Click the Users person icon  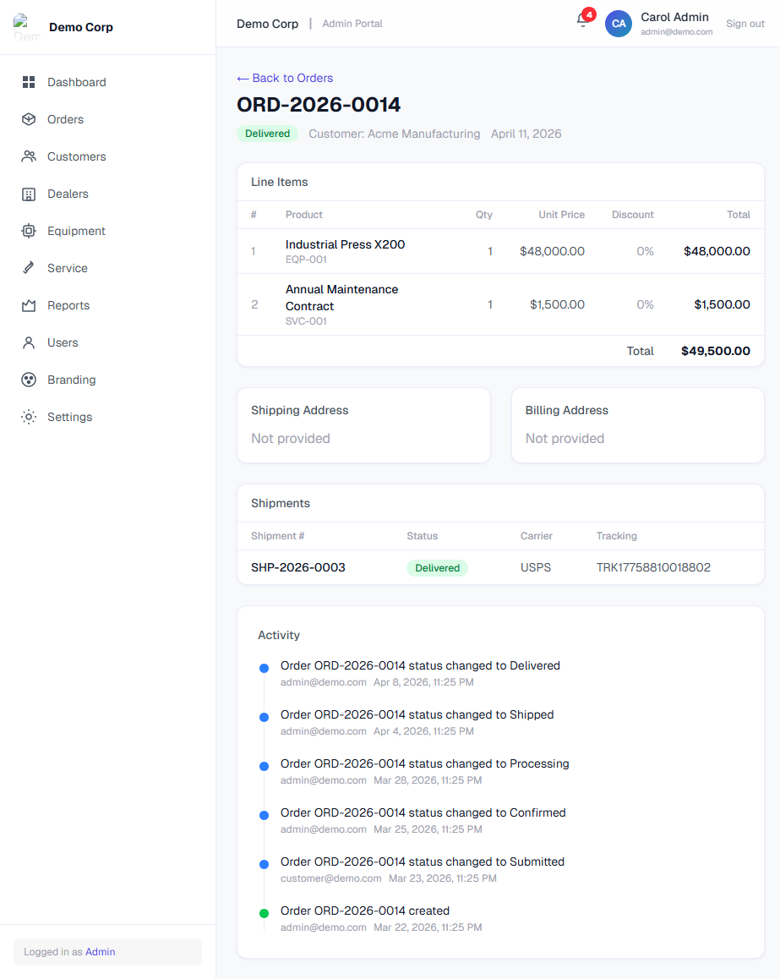pos(29,342)
